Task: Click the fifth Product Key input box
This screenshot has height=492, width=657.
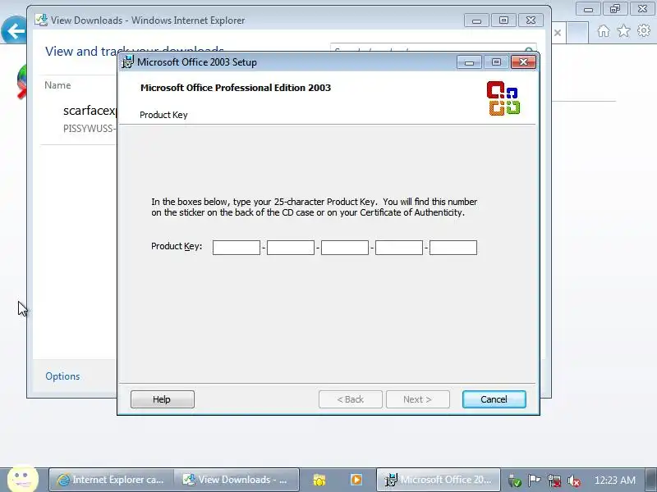Action: (x=453, y=248)
